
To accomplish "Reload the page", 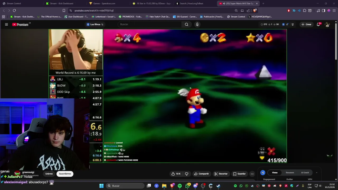I will click(x=15, y=11).
